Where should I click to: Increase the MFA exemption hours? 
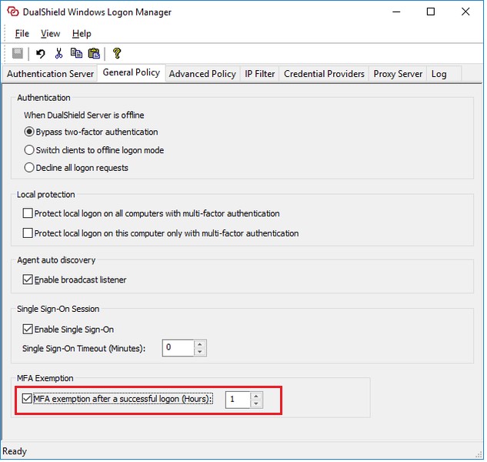[x=256, y=396]
